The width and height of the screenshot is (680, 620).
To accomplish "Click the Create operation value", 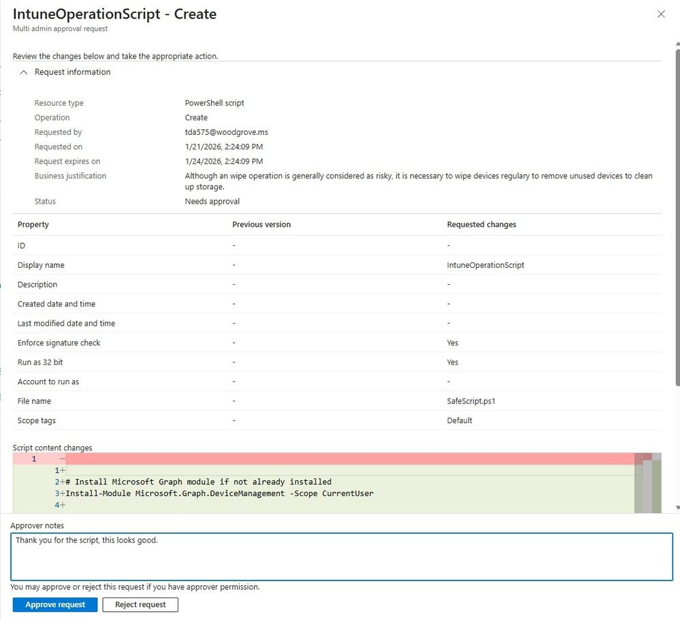I will pyautogui.click(x=196, y=118).
